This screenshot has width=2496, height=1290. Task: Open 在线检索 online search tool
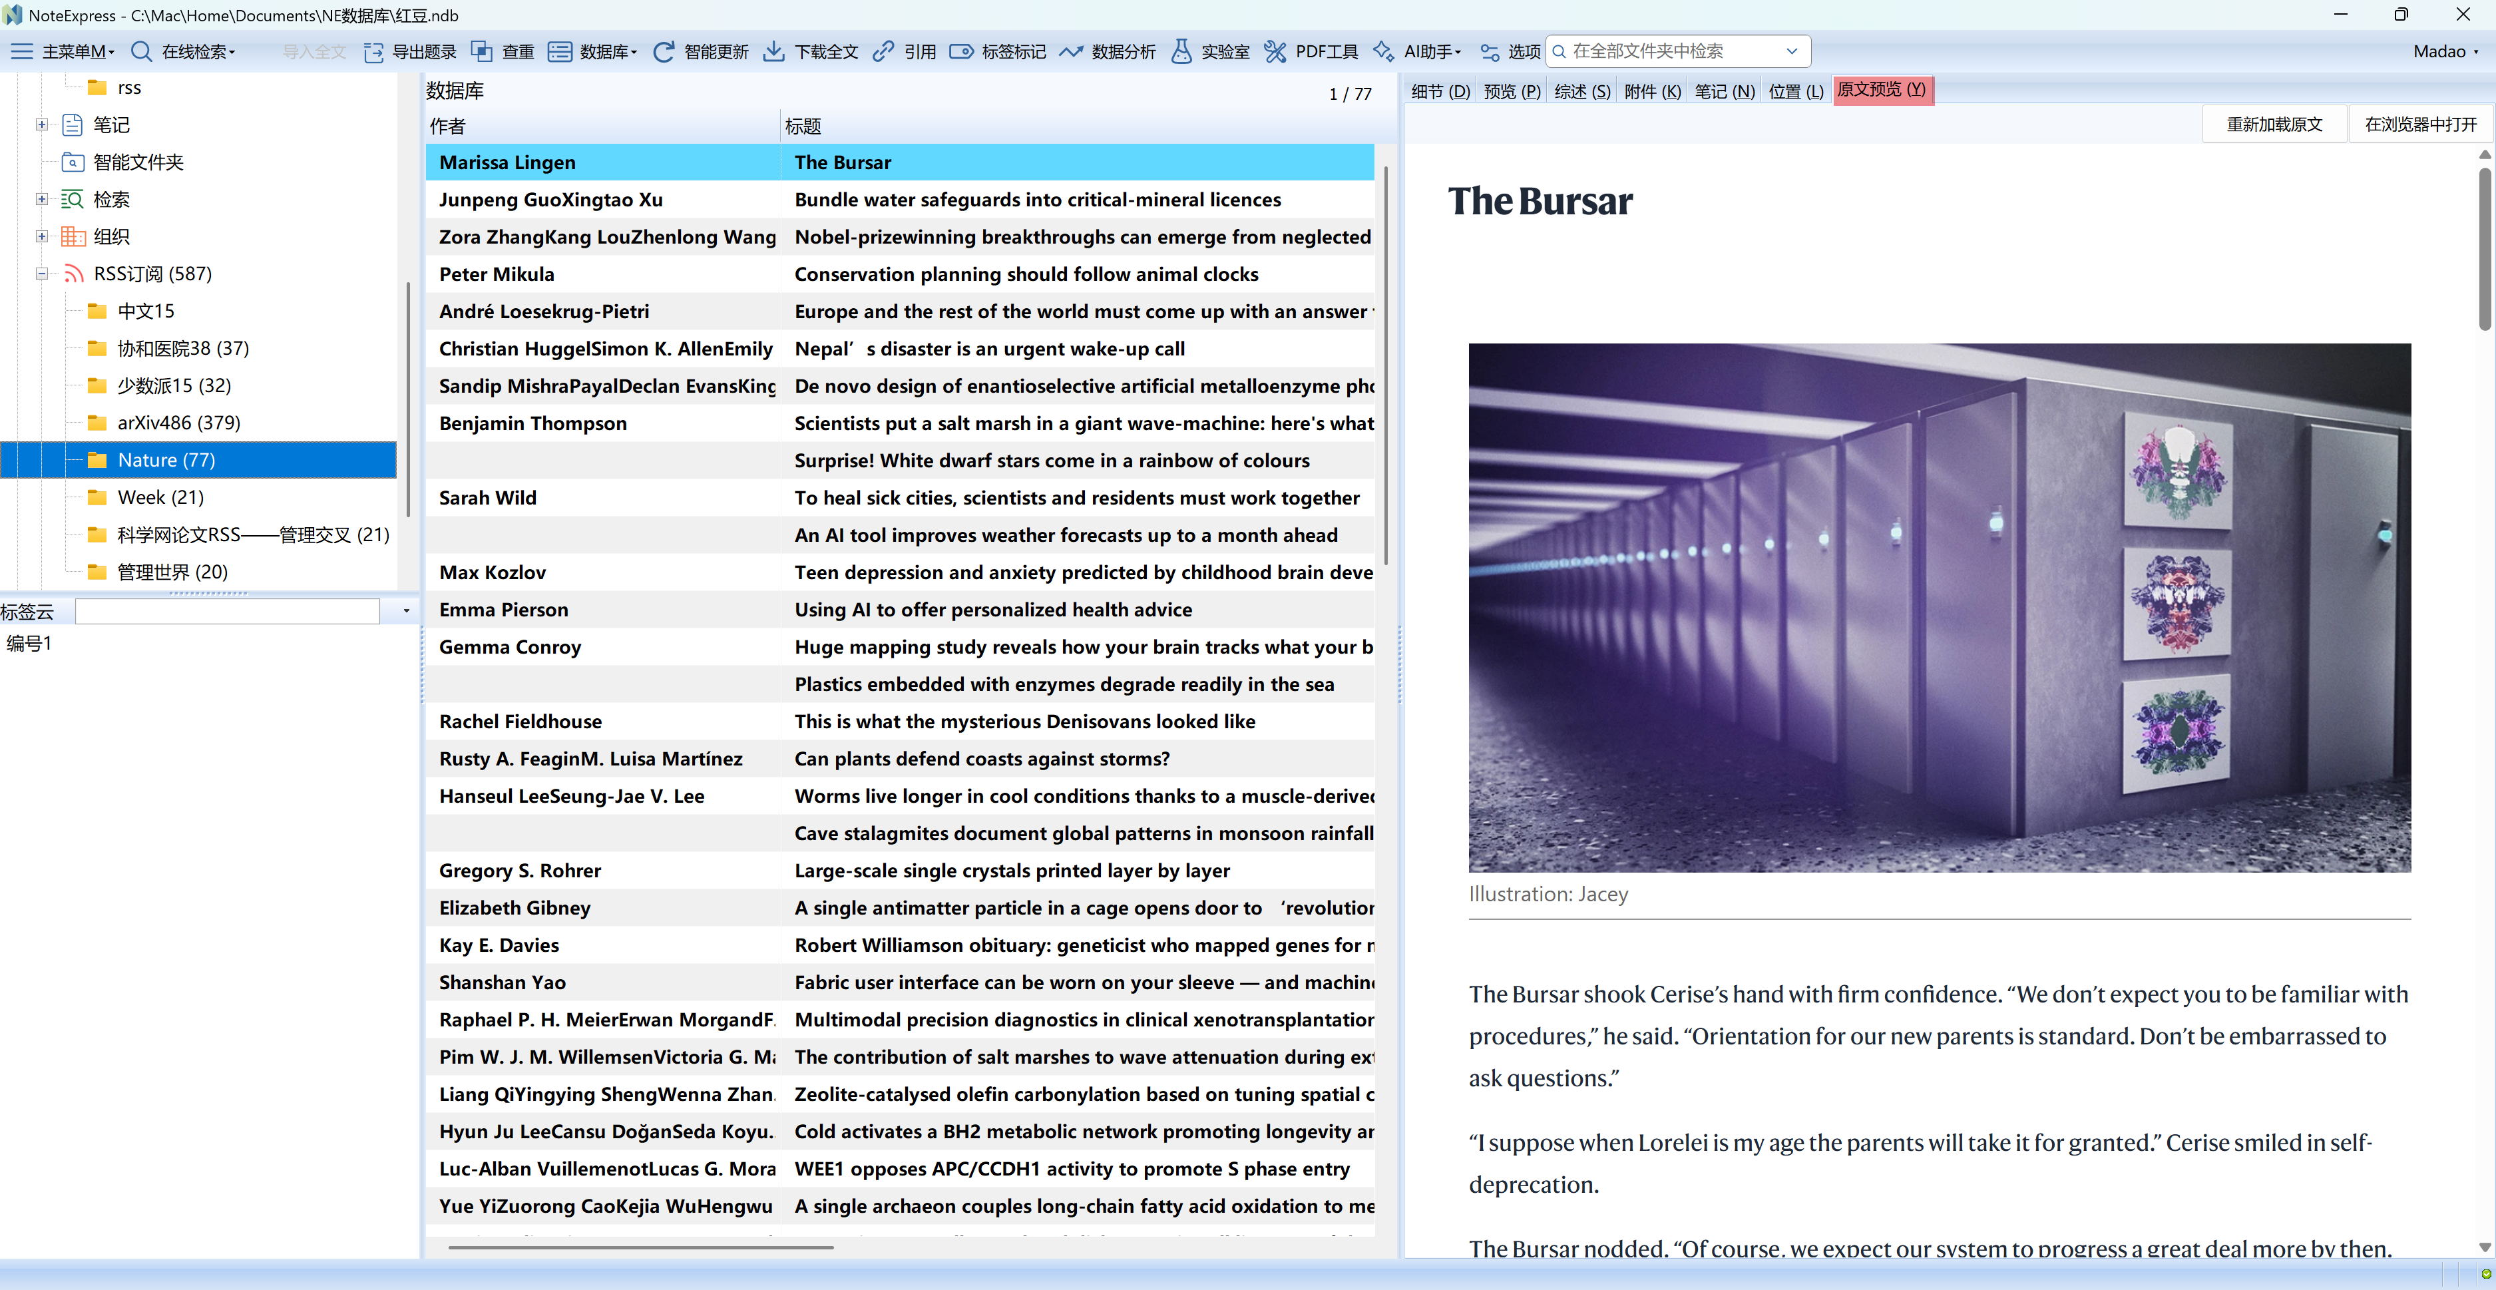(x=183, y=51)
